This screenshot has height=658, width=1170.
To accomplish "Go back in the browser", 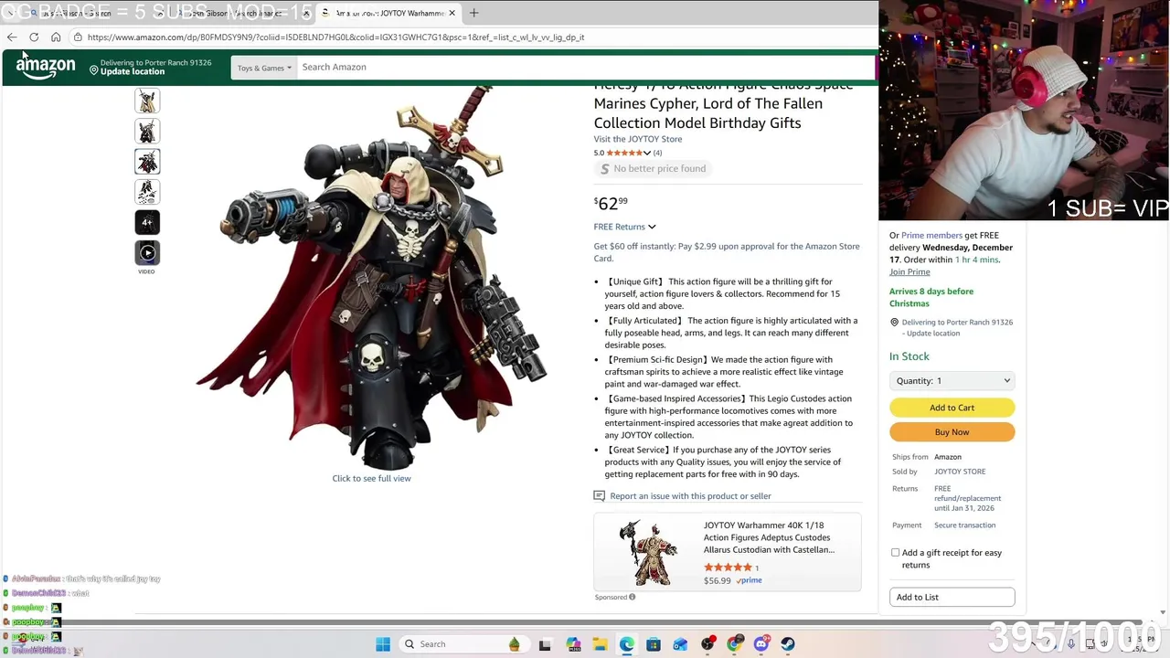I will point(12,37).
